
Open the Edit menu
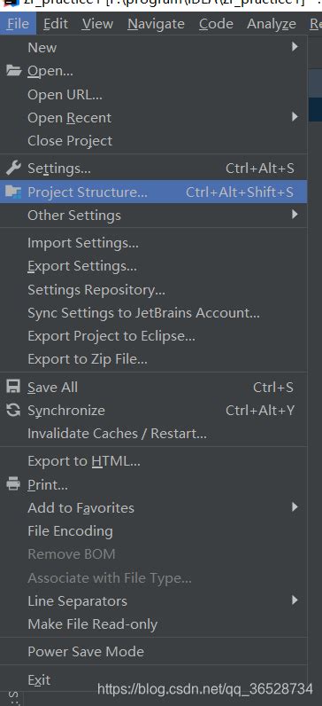pos(56,23)
